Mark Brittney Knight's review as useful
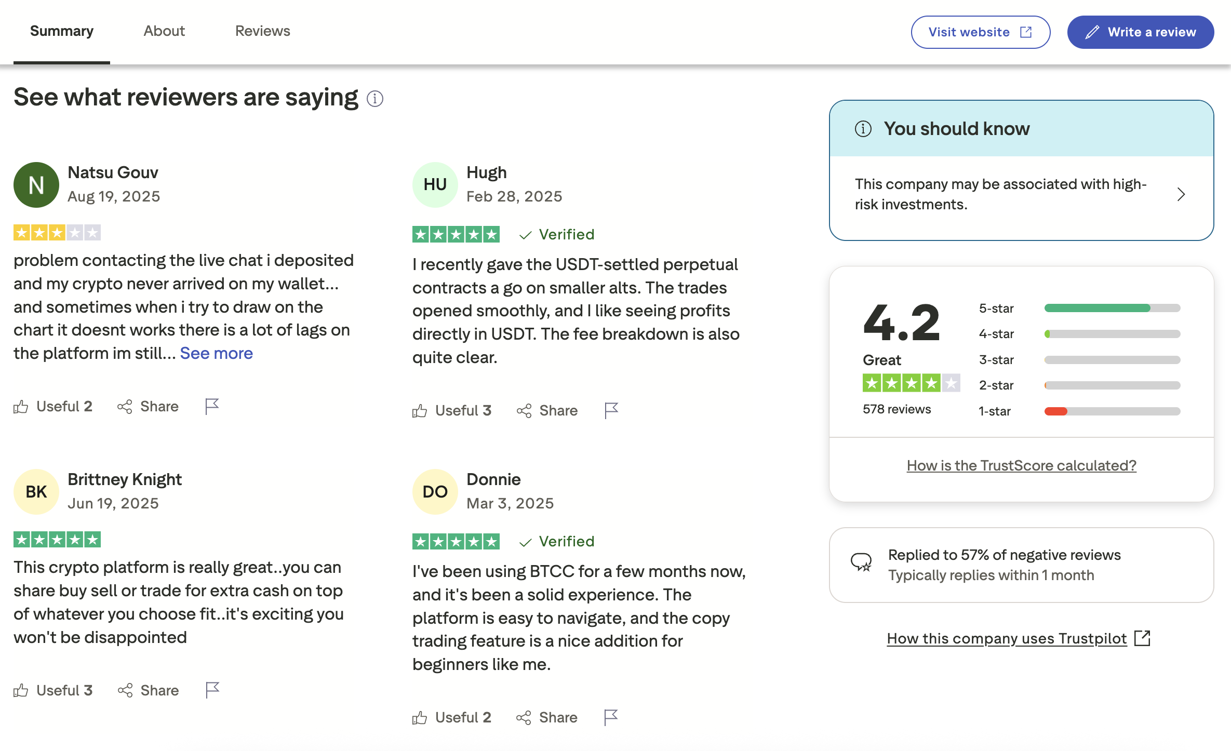1231x751 pixels. [x=53, y=690]
